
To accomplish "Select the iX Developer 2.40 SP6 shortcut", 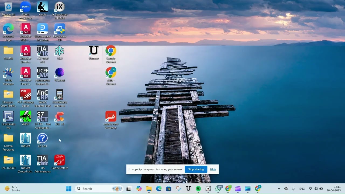I will pyautogui.click(x=60, y=11).
